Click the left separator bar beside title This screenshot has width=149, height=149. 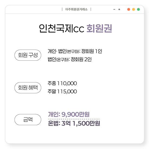point(62,9)
